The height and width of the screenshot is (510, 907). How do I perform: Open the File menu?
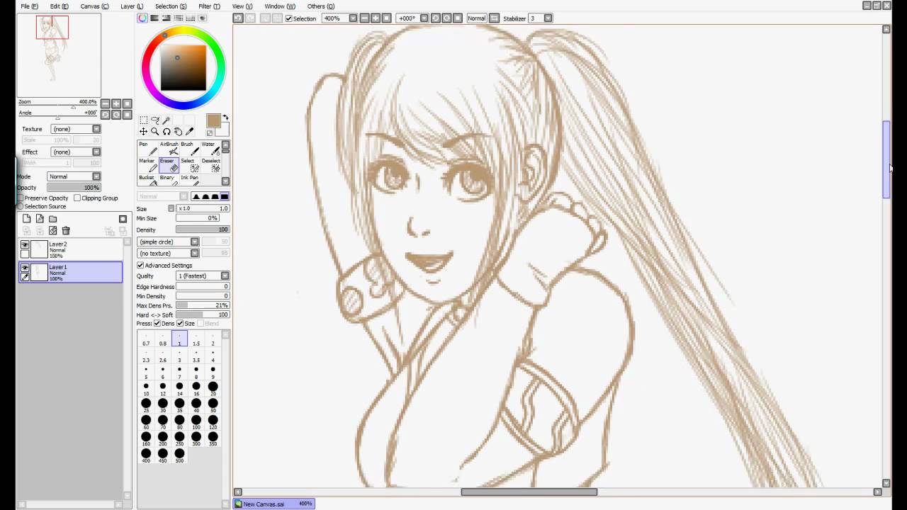point(30,6)
